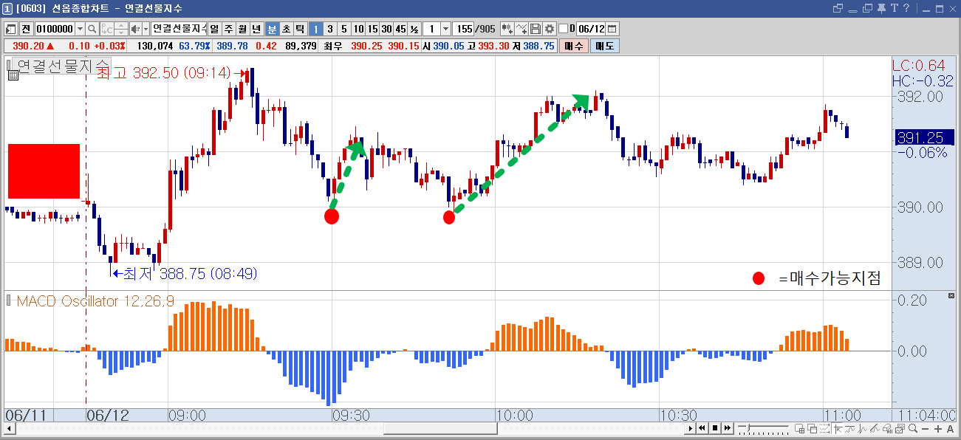Image resolution: width=961 pixels, height=440 pixels.
Task: Select the 틱 (tick) period toggle
Action: pyautogui.click(x=300, y=29)
